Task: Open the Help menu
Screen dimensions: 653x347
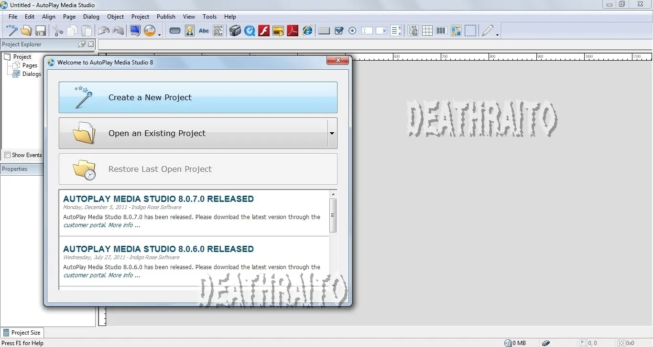Action: [230, 17]
